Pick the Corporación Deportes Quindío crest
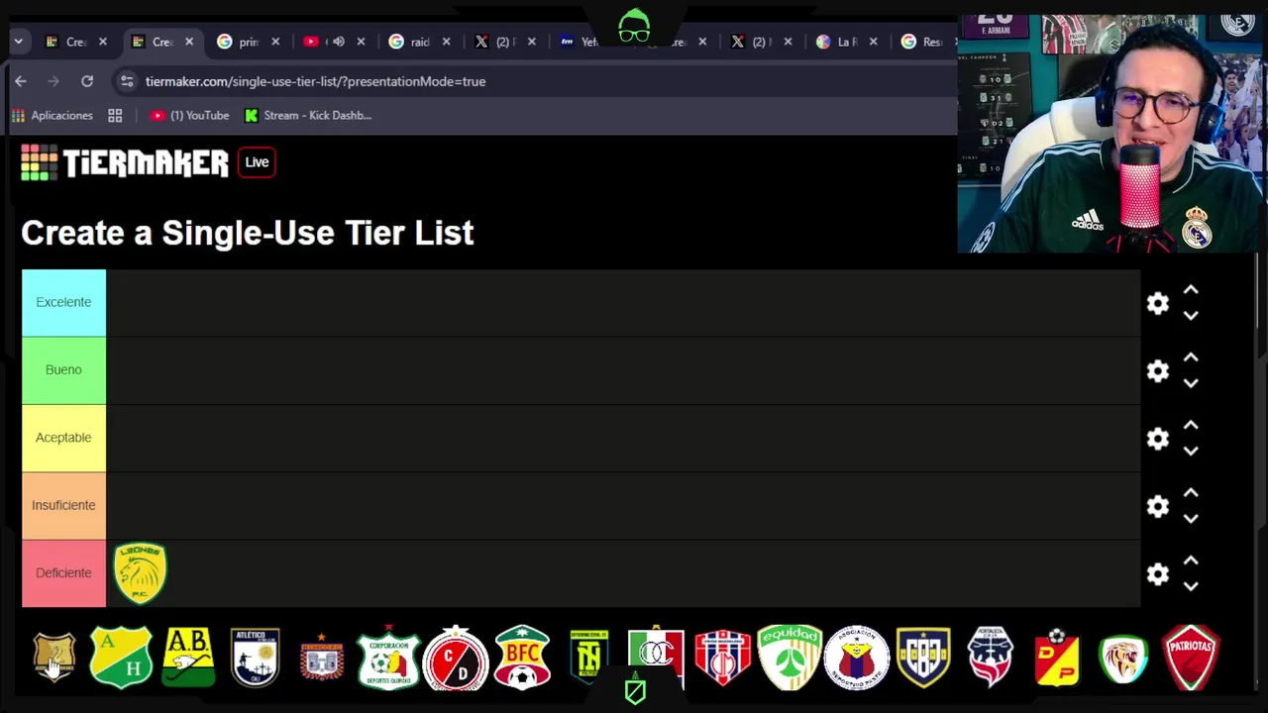 click(388, 657)
